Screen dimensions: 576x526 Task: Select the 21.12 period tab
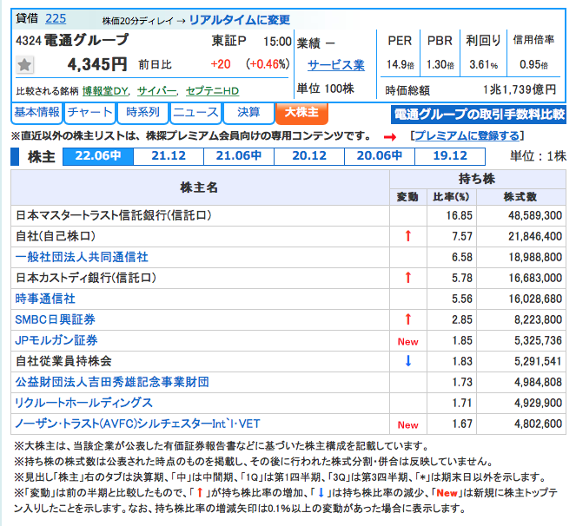(169, 156)
